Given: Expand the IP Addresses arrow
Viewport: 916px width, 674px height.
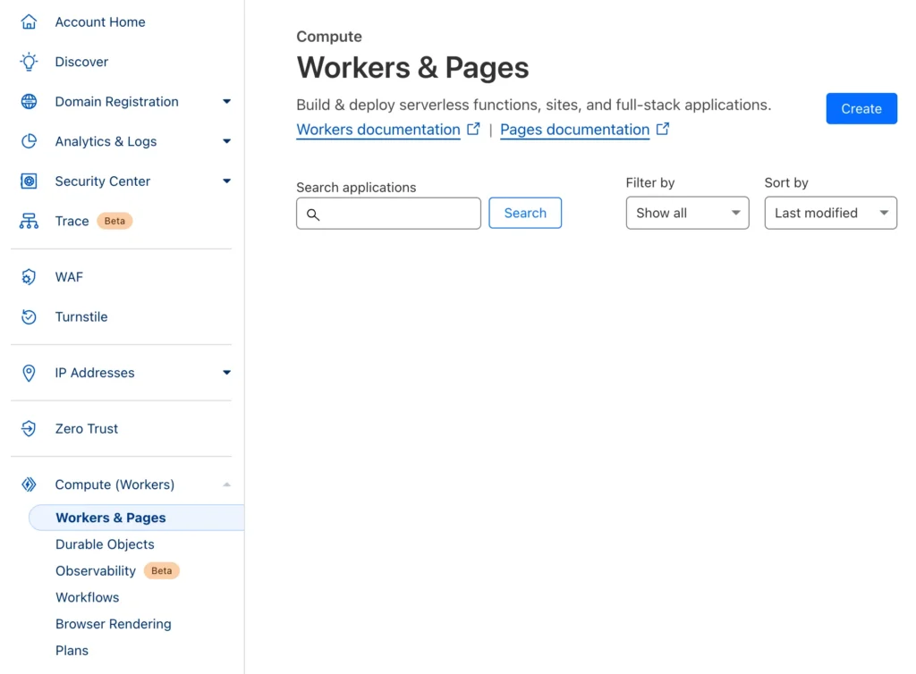Looking at the screenshot, I should click(x=226, y=372).
